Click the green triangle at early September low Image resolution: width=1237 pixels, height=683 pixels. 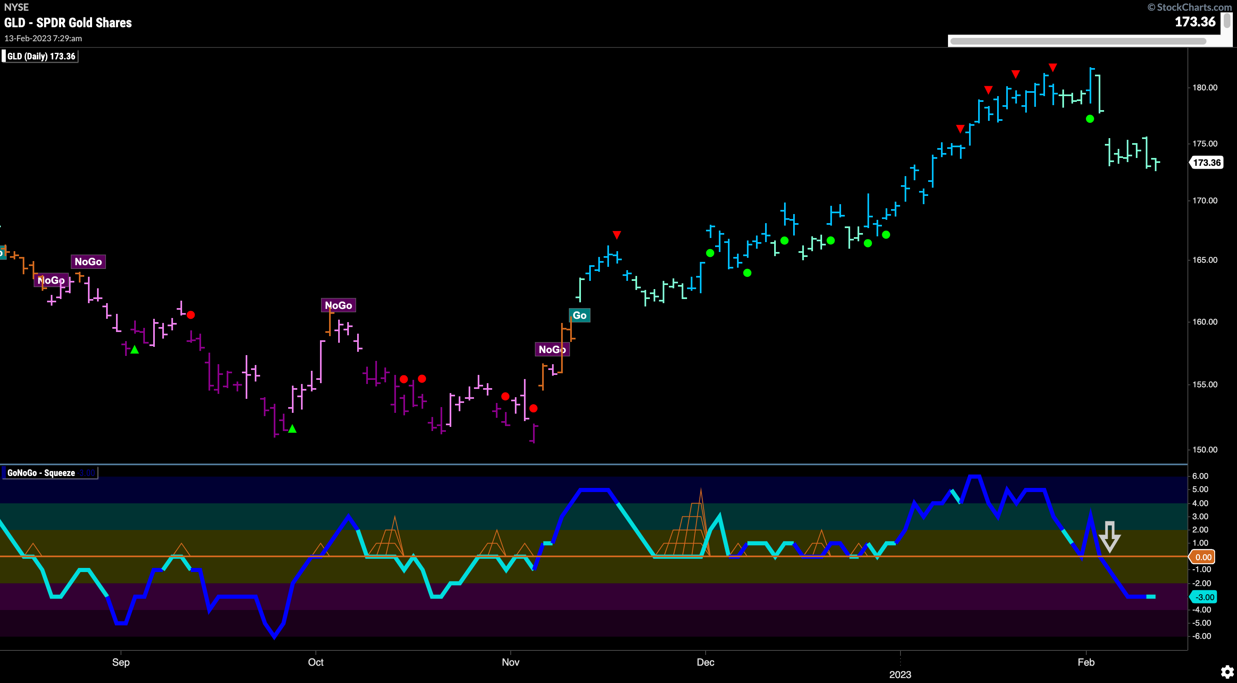coord(135,350)
